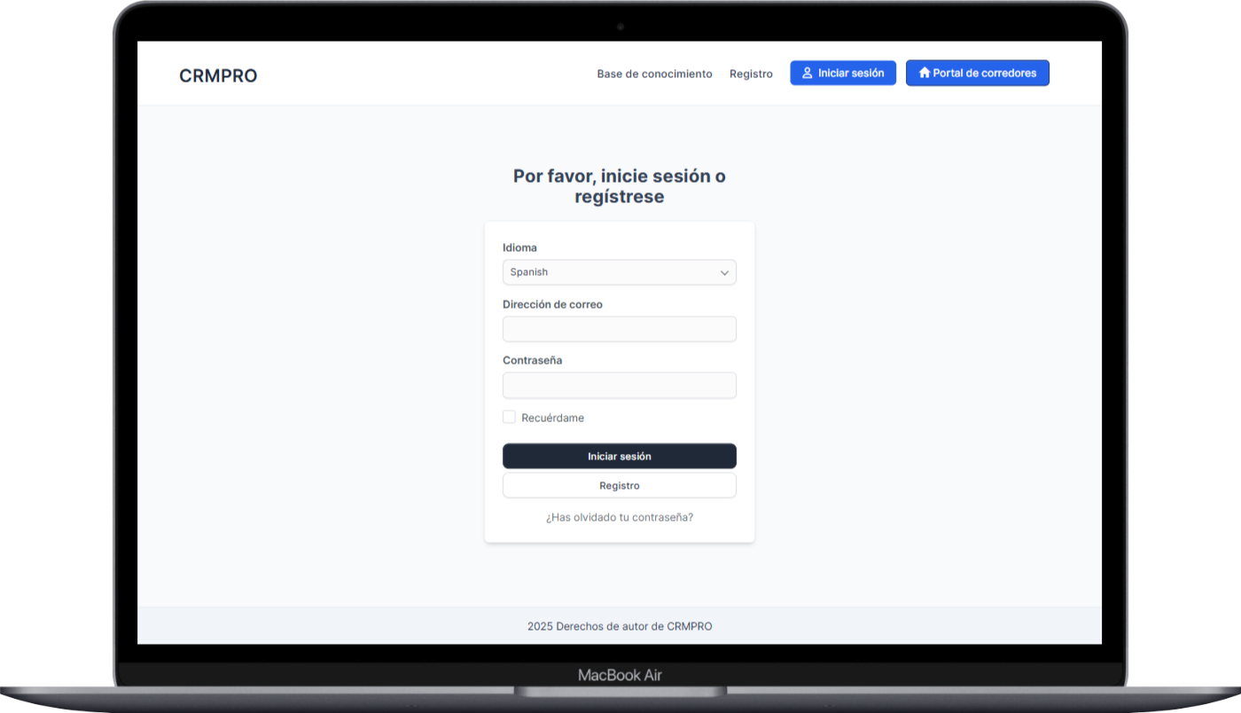Click the footer Derechos de autor text
Image resolution: width=1241 pixels, height=713 pixels.
(620, 626)
